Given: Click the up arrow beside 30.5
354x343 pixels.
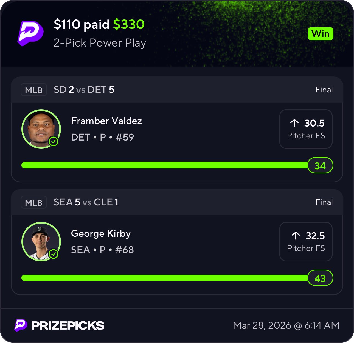Looking at the screenshot, I should tap(294, 123).
